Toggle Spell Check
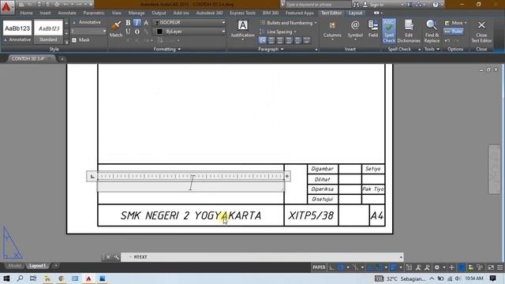Screen dimensions: 505x284 pyautogui.click(x=389, y=32)
